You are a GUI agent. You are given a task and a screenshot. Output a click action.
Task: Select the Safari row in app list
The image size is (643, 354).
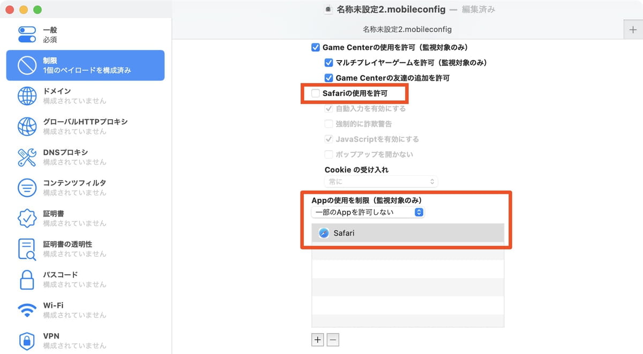coord(408,233)
